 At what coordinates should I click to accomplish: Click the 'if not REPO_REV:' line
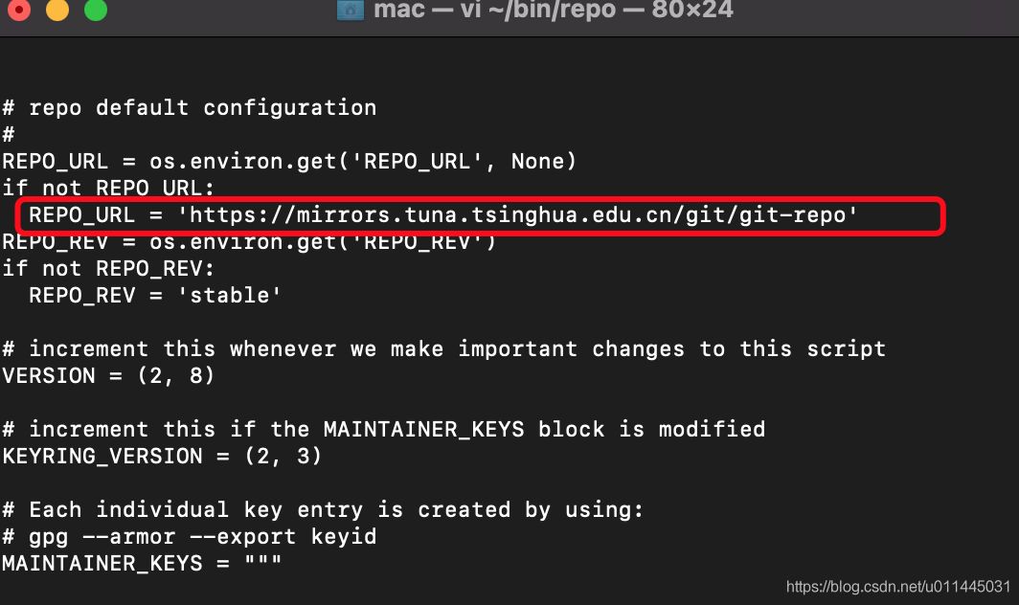click(108, 268)
